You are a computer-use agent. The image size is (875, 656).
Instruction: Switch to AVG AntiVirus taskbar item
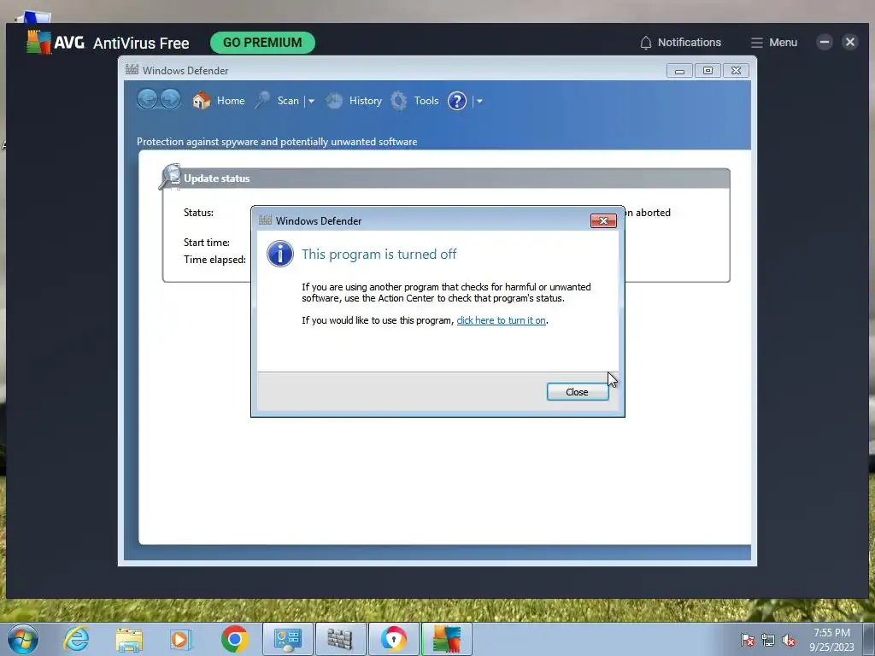click(446, 639)
